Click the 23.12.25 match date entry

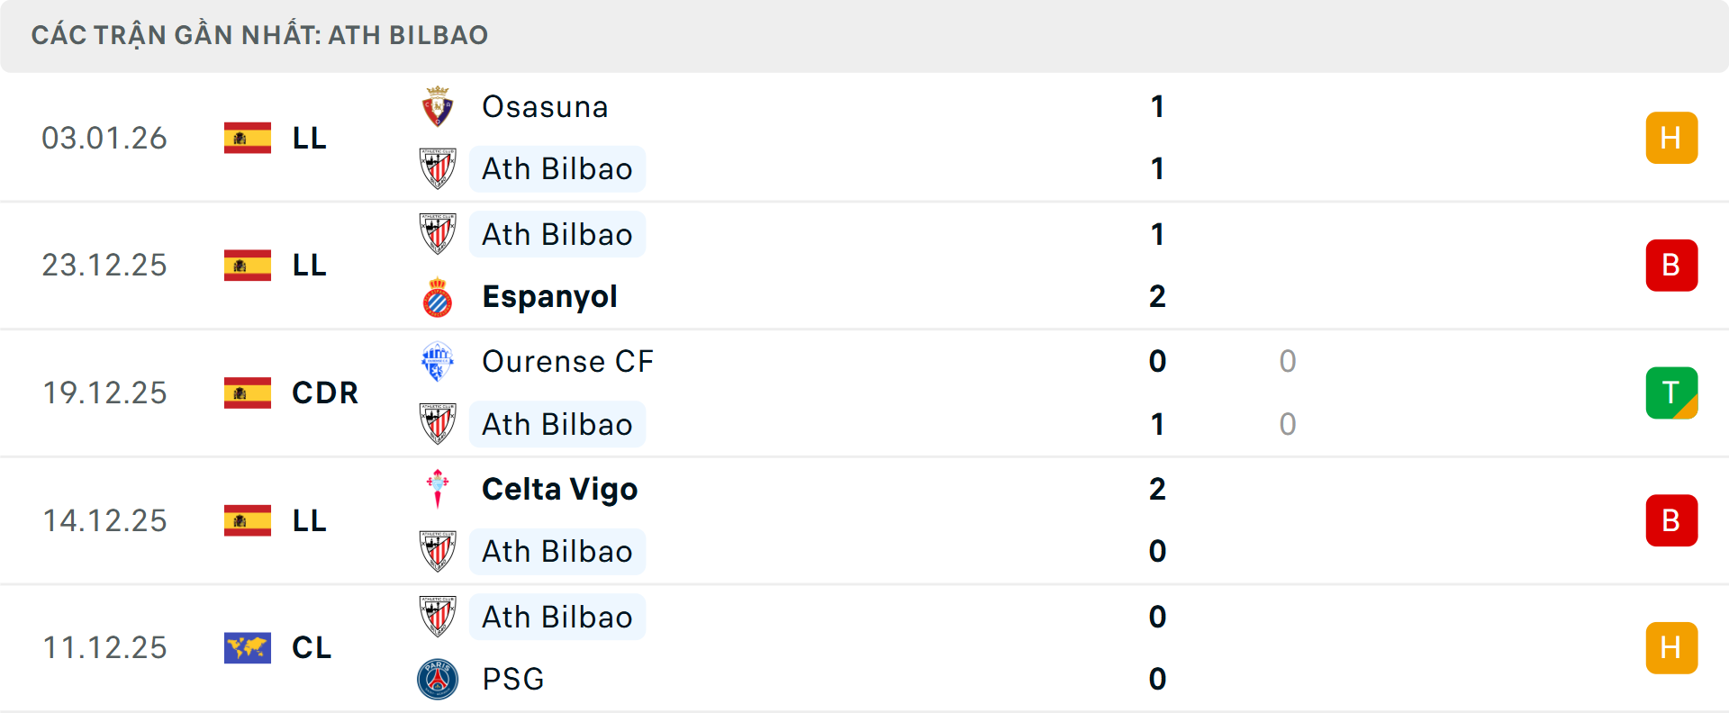click(104, 265)
